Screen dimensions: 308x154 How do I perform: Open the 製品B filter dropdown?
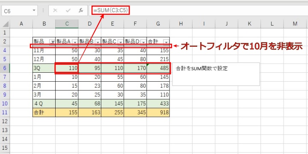click(98, 42)
